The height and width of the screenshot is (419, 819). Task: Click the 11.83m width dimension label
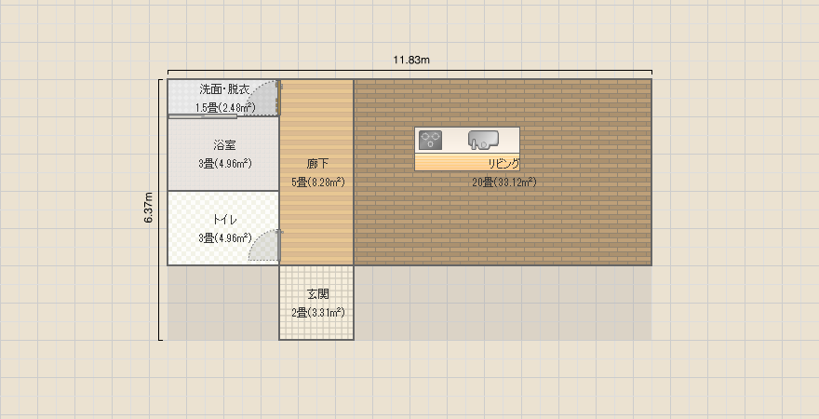tap(411, 61)
